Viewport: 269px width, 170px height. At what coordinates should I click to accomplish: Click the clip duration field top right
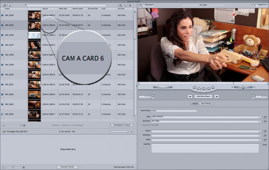click(x=261, y=5)
